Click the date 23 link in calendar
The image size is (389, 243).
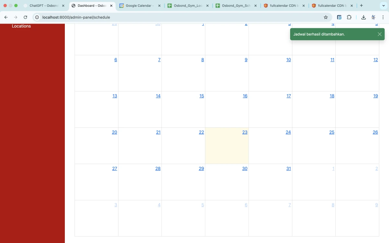(x=245, y=132)
